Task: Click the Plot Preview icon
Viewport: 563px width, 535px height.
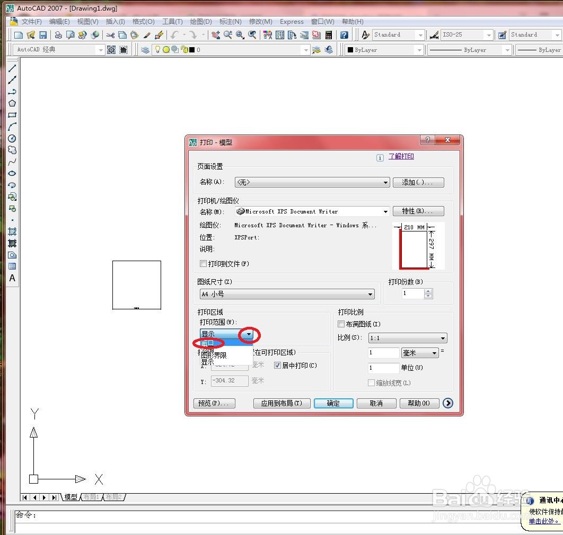Action: [71, 35]
